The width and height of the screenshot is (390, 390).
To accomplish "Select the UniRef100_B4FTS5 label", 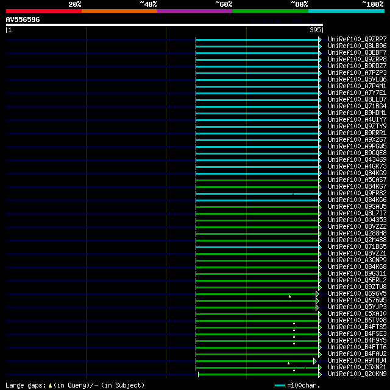I will point(357,327).
